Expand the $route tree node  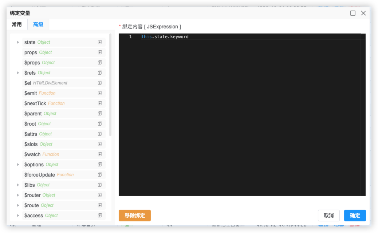click(x=18, y=205)
